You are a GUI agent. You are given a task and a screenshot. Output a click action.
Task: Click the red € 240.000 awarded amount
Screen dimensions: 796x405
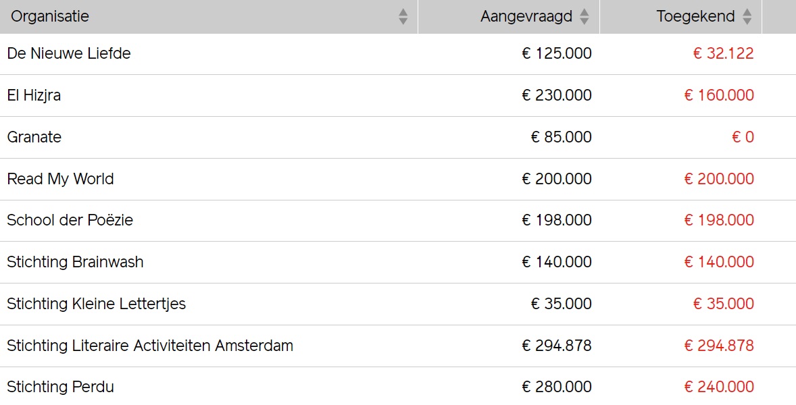pos(719,387)
